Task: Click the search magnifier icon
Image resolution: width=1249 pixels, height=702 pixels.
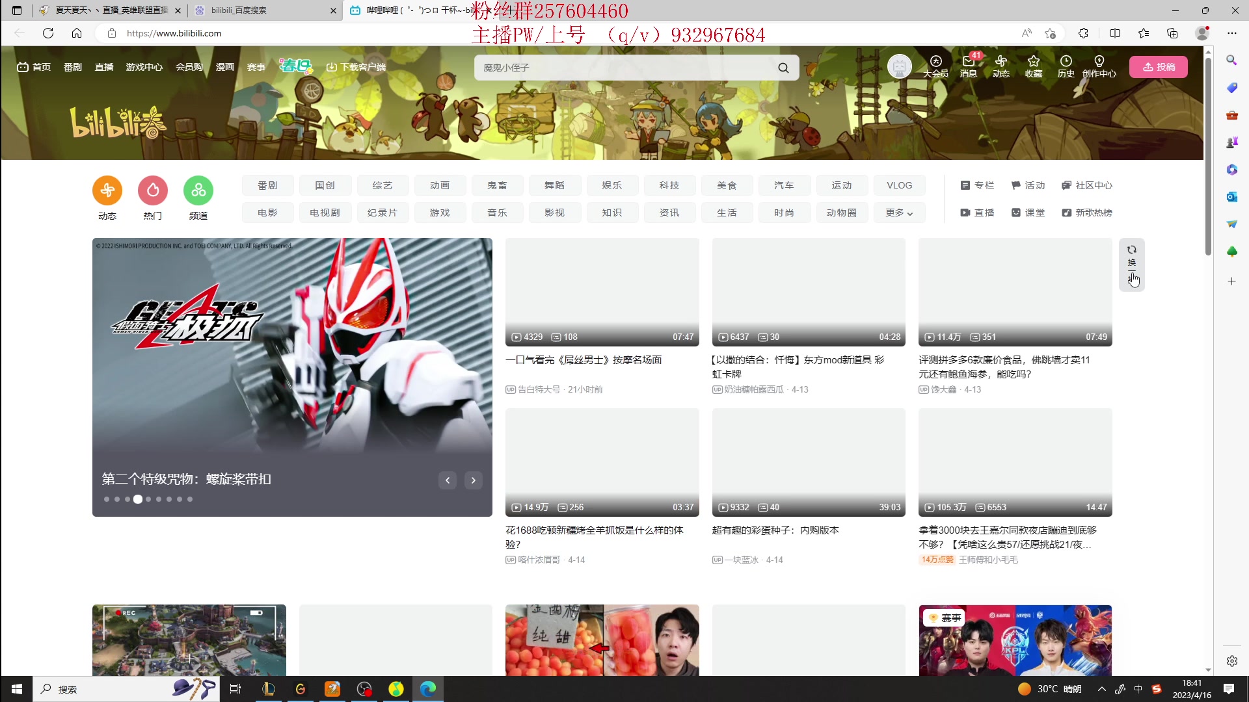Action: (783, 68)
